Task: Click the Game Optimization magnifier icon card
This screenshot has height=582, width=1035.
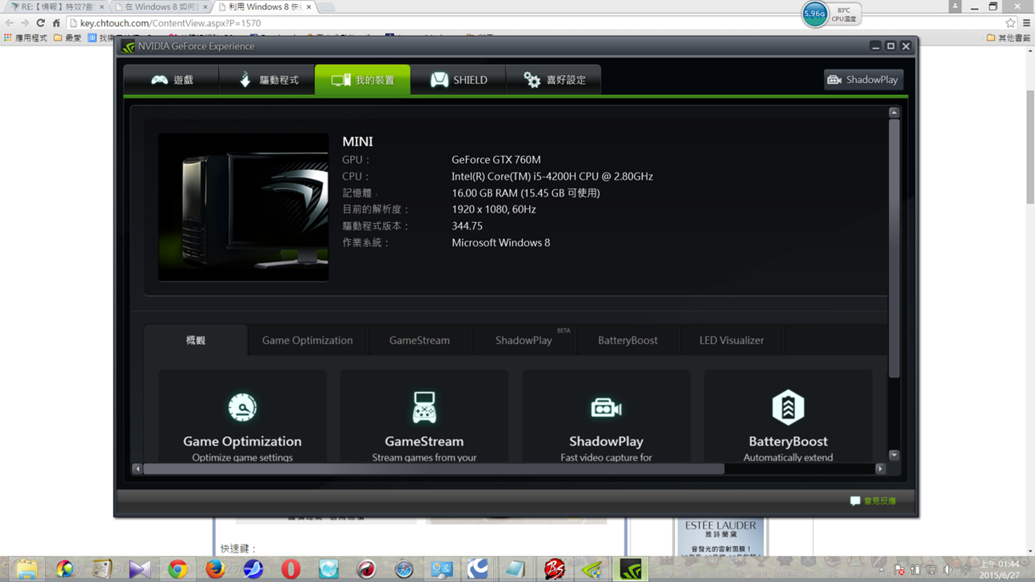Action: click(x=242, y=417)
